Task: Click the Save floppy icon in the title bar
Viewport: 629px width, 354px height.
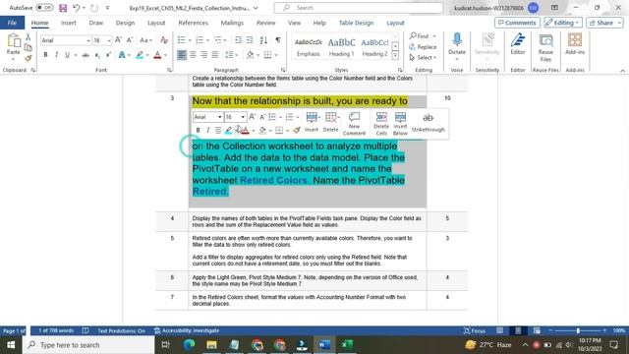Action: 63,8
